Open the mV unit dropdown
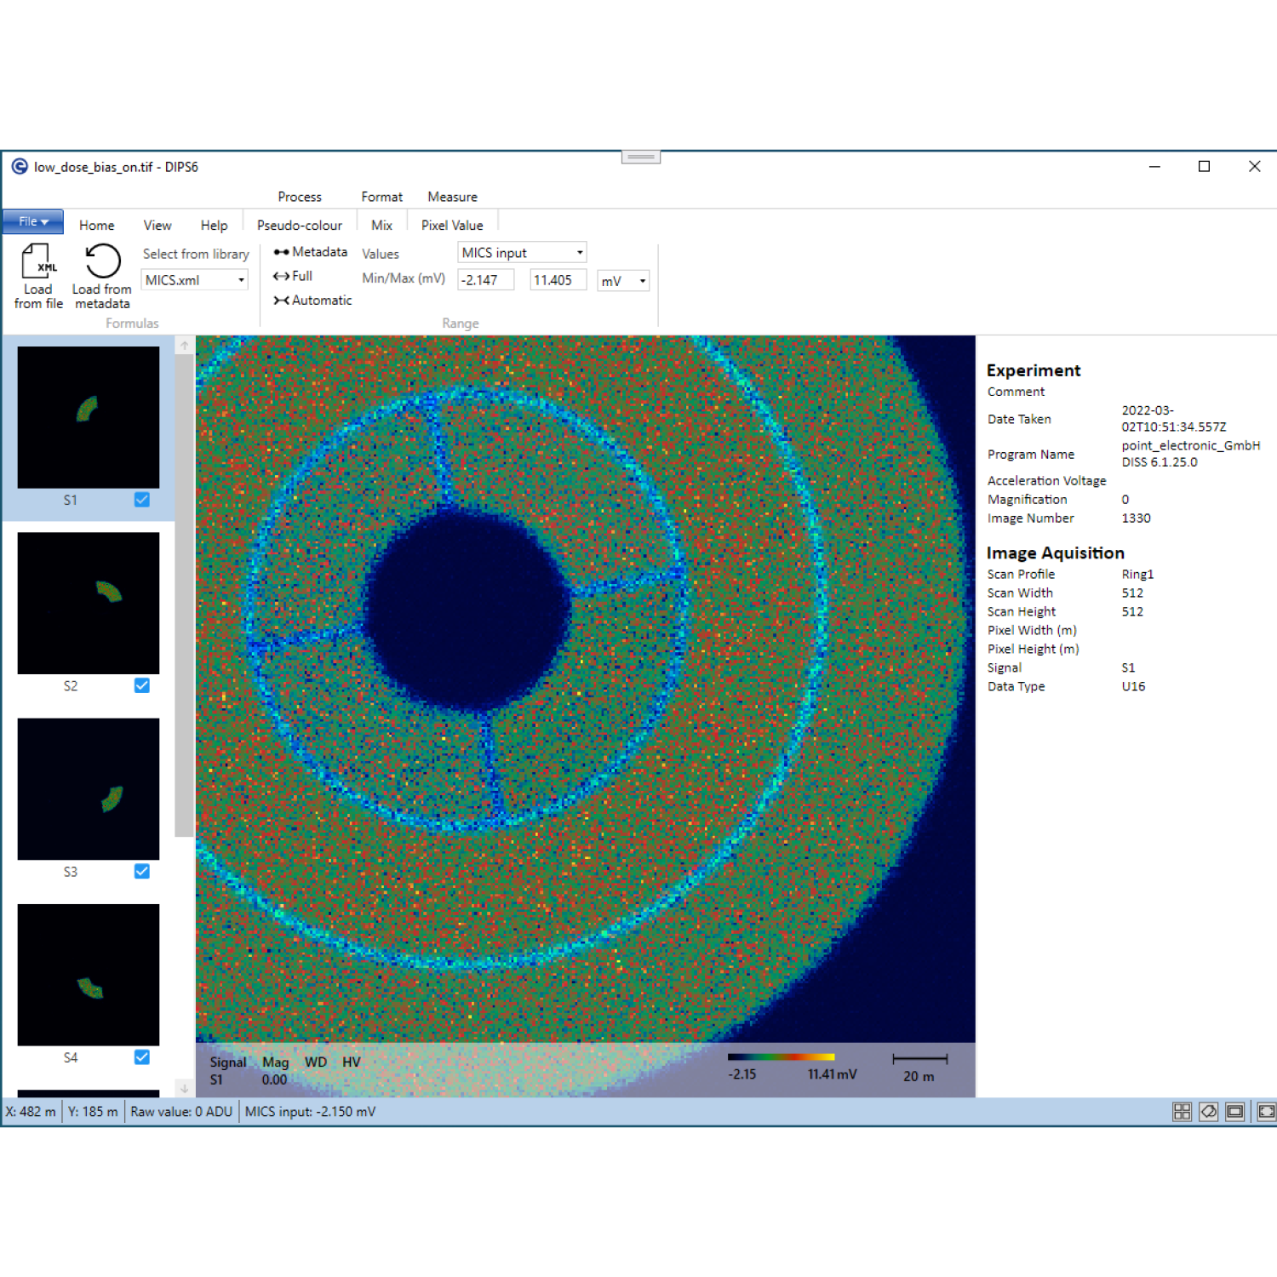The height and width of the screenshot is (1277, 1277). (642, 281)
